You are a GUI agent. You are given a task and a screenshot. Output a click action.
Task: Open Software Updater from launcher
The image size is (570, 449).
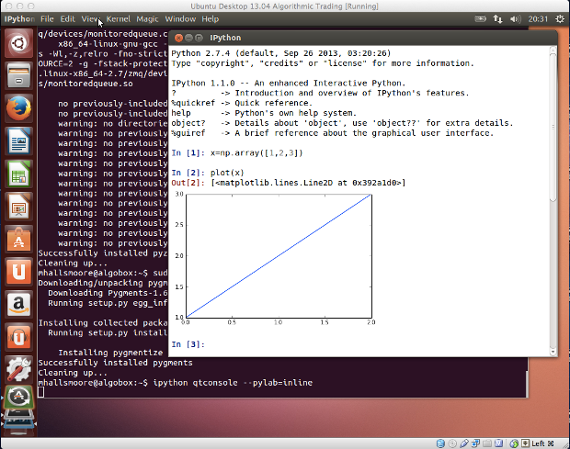coord(18,397)
